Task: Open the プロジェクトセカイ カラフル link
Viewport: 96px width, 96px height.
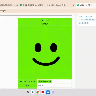Action: click(x=87, y=20)
